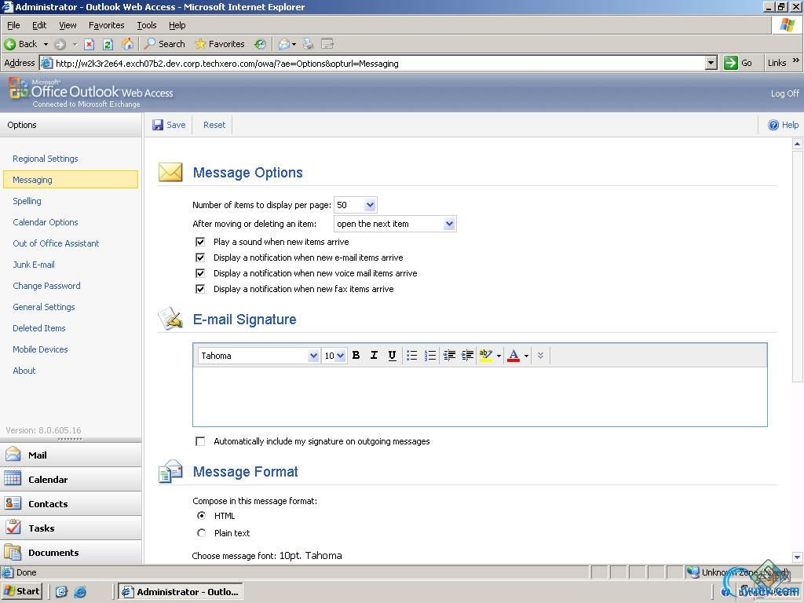Click the increase indent icon
804x603 pixels.
(x=467, y=356)
